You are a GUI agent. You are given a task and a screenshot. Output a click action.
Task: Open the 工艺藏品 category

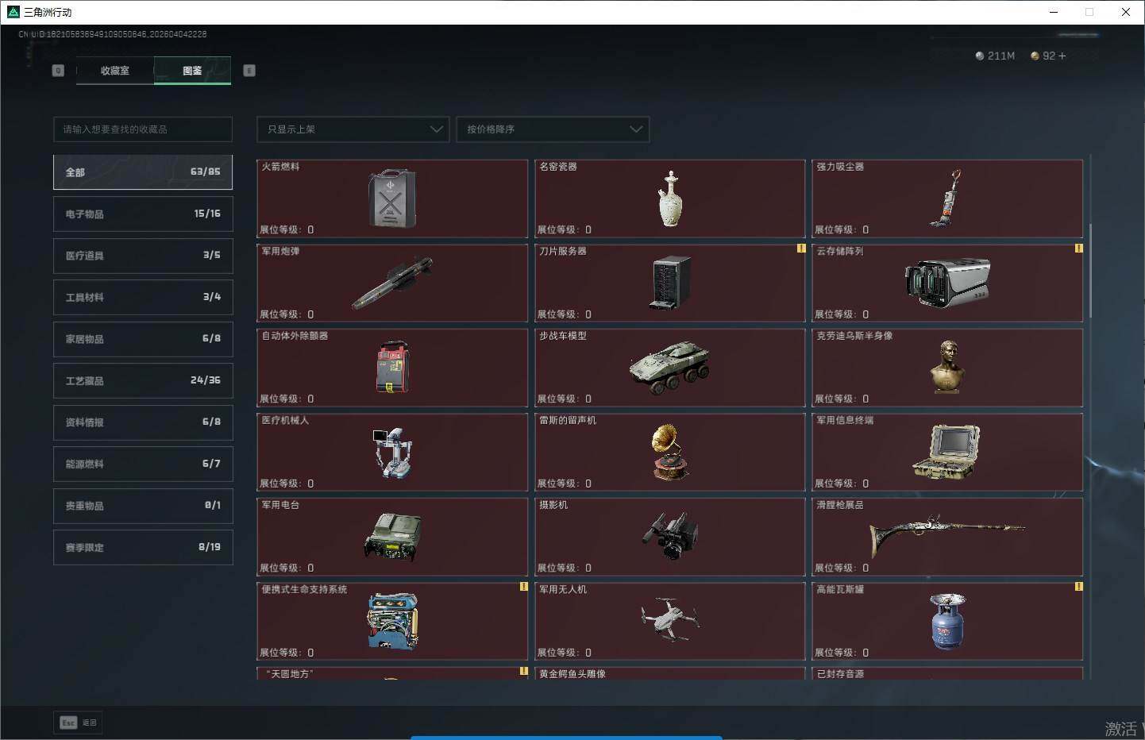143,380
